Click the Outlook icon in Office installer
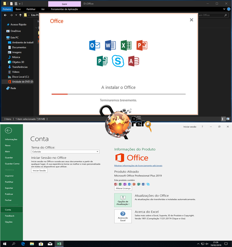 click(x=95, y=45)
